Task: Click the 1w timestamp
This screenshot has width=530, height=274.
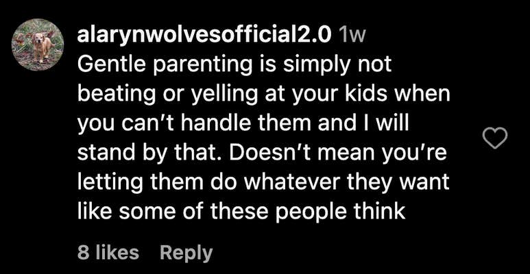Action: [353, 34]
